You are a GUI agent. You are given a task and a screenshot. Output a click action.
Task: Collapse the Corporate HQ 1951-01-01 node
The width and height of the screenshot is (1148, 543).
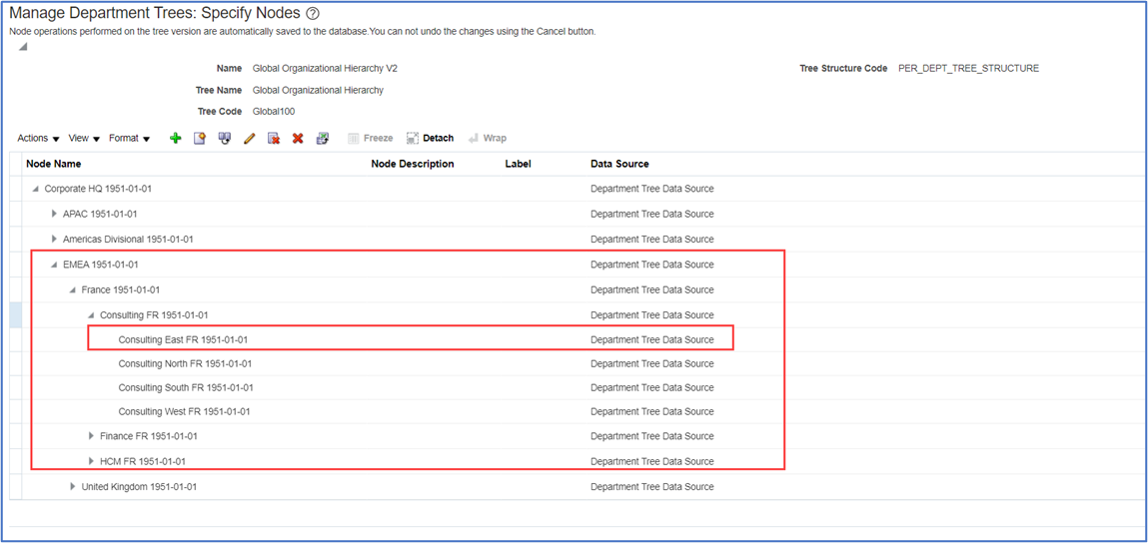(x=35, y=189)
